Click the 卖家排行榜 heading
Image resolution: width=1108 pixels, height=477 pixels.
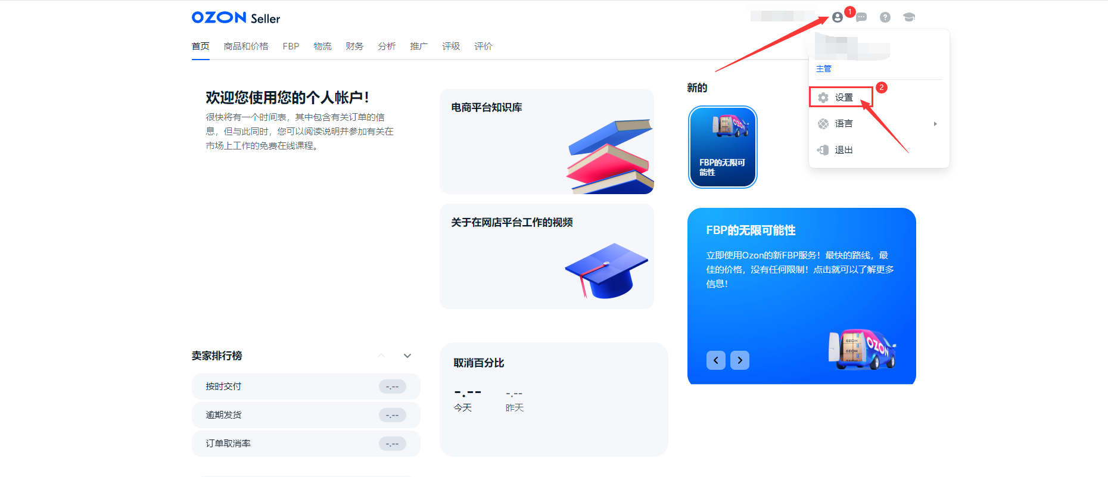tap(217, 356)
